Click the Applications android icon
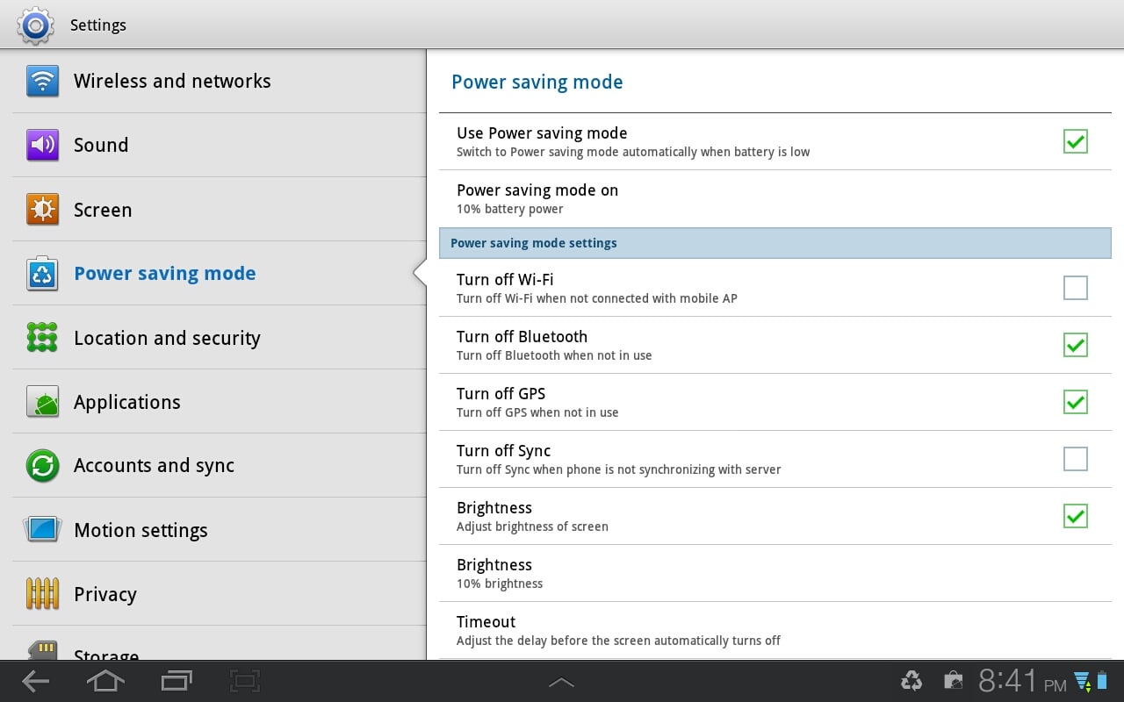This screenshot has width=1124, height=702. tap(41, 402)
